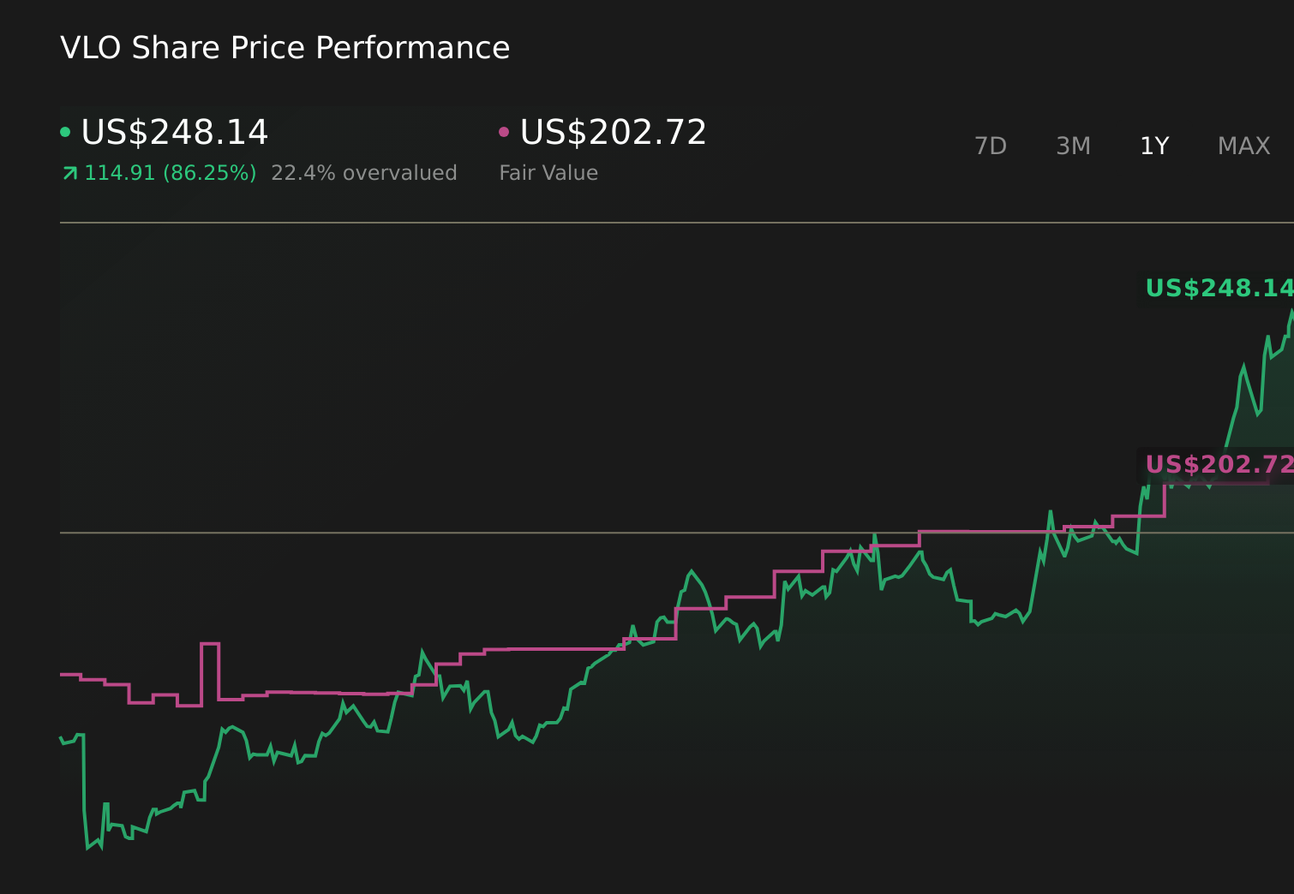The height and width of the screenshot is (894, 1294).
Task: Click the 114.91 (86.25%) change value
Action: (x=170, y=173)
